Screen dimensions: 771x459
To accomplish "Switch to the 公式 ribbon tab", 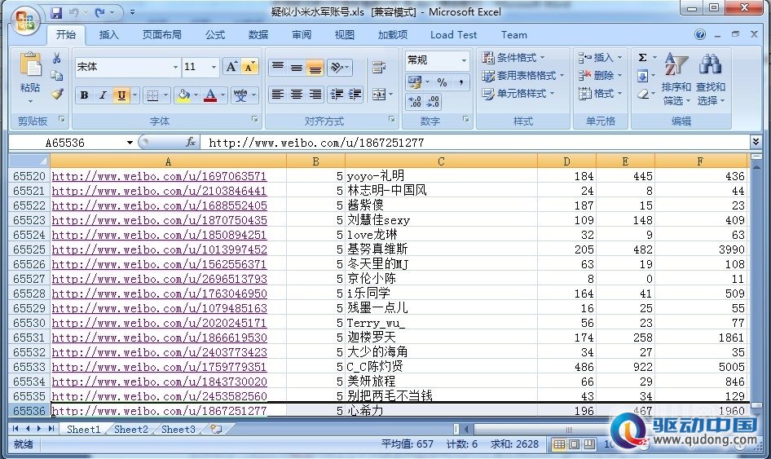I will [x=215, y=35].
